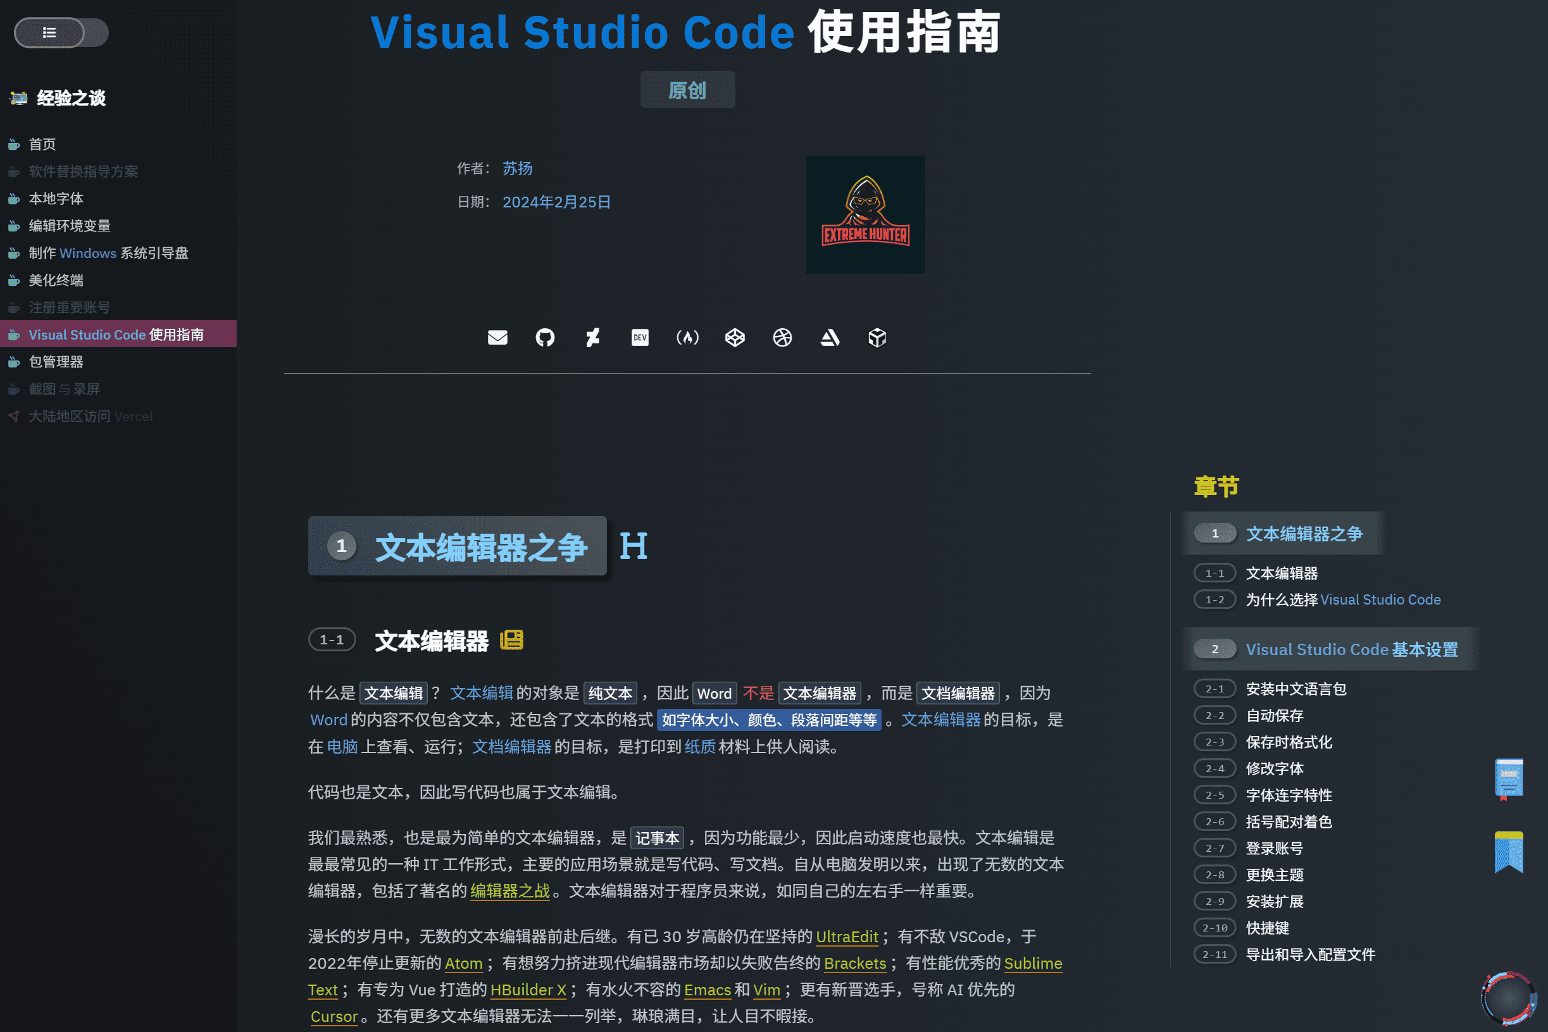1548x1032 pixels.
Task: Click the blue bookmark floating icon
Action: (1509, 852)
